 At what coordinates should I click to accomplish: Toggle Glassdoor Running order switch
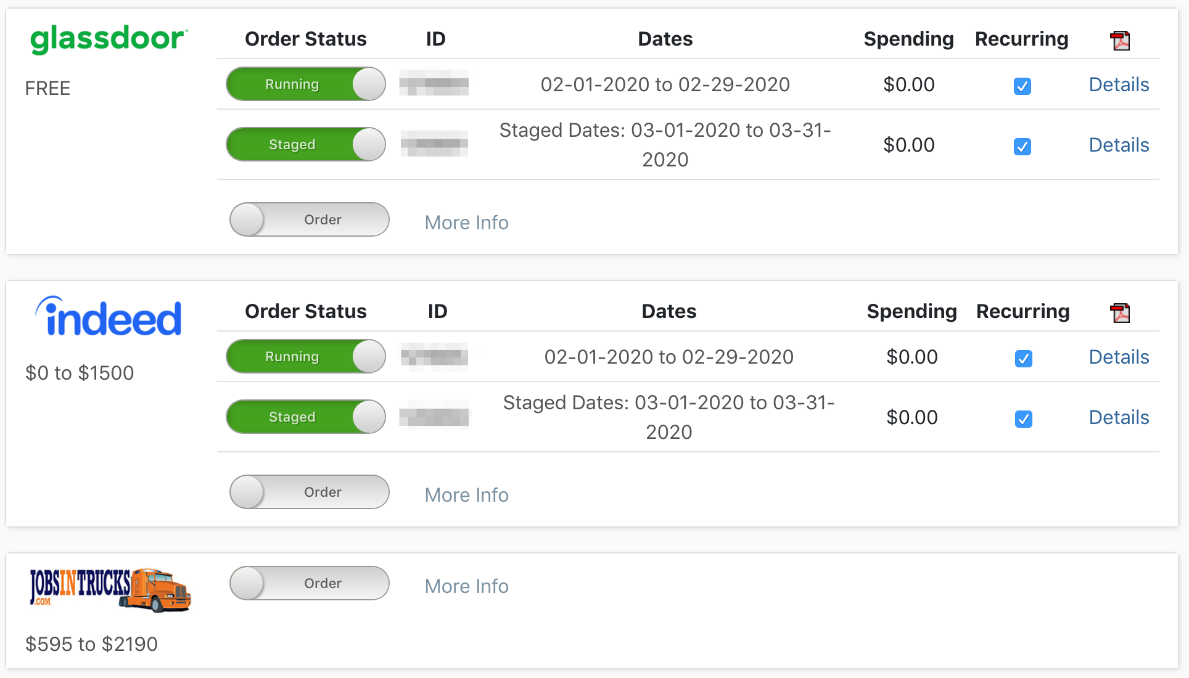(306, 84)
